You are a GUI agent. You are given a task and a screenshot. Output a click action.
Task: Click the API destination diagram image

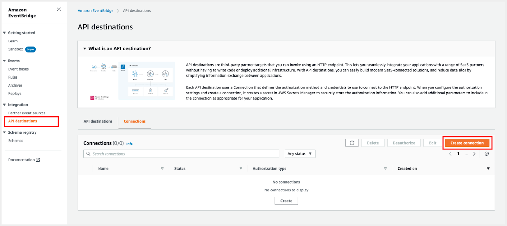132,81
